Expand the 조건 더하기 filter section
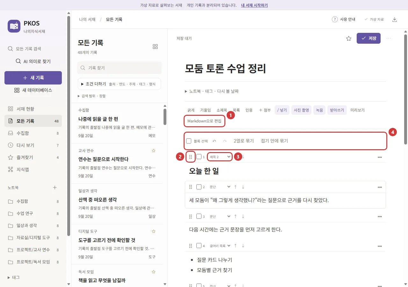 click(x=119, y=84)
